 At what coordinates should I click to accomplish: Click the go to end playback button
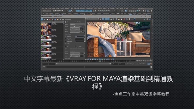[151, 61]
